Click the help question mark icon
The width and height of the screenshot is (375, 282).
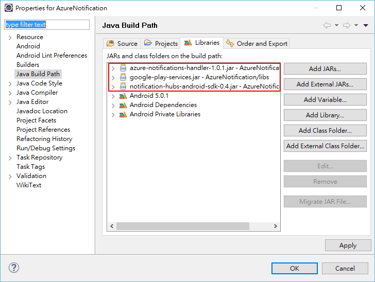click(14, 268)
